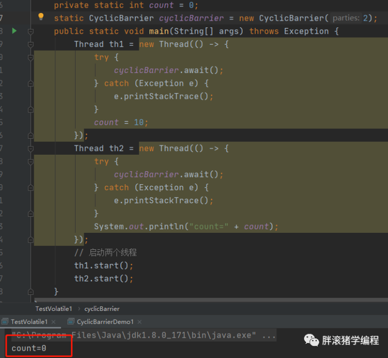Click the 'count=0' console output
This screenshot has height=358, width=388.
click(x=28, y=348)
